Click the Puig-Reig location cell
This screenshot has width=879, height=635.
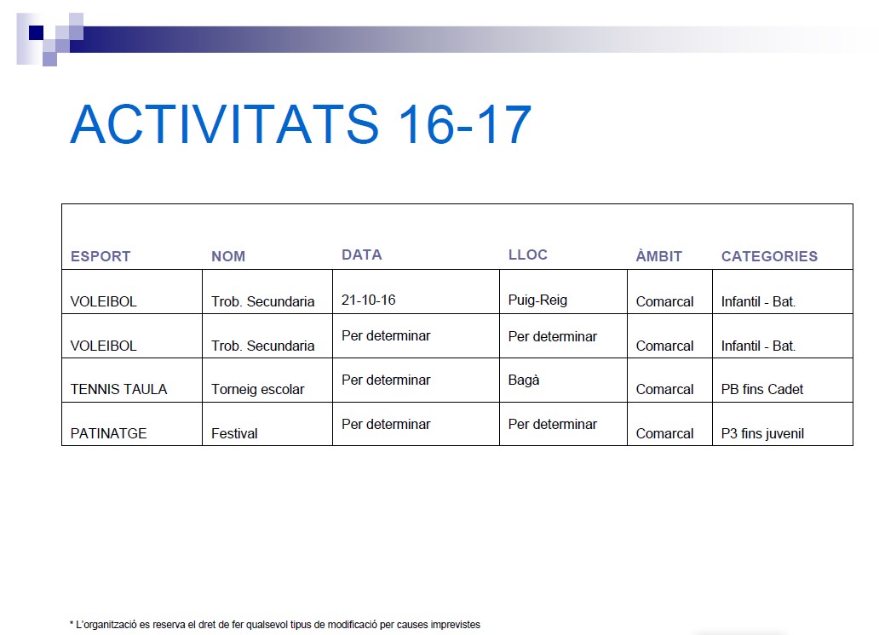click(x=537, y=300)
